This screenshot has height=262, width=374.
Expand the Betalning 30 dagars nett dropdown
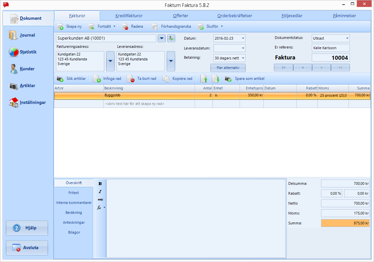[x=243, y=58]
